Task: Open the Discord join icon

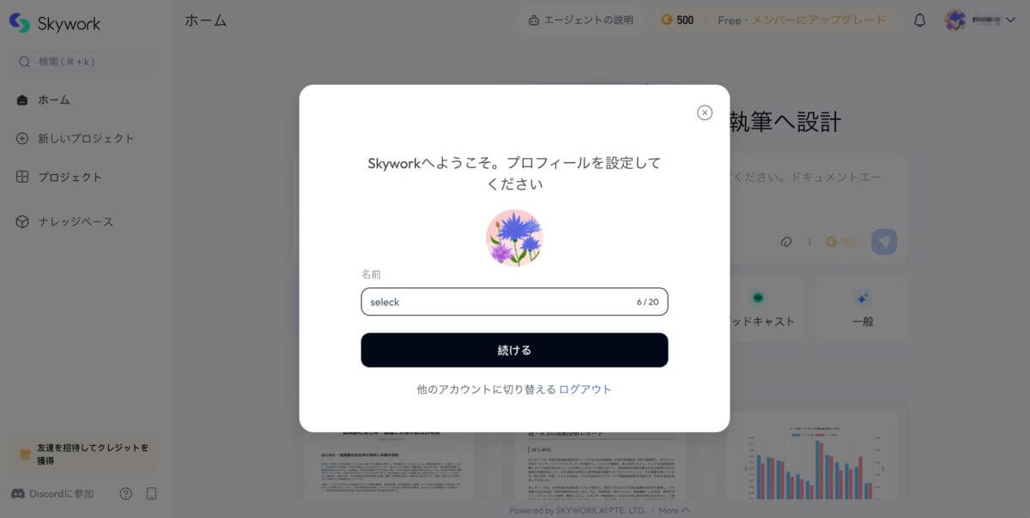Action: pyautogui.click(x=19, y=494)
